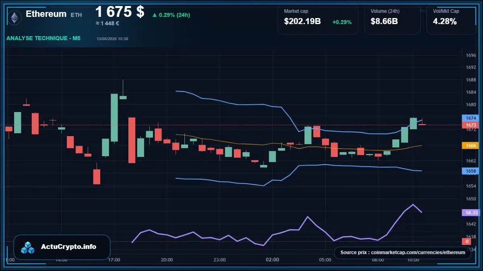Click the 1680 price axis label
This screenshot has height=271, width=483.
click(471, 105)
